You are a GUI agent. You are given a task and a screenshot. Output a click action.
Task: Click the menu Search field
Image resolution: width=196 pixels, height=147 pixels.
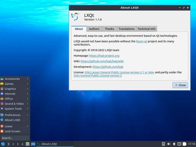15,138
